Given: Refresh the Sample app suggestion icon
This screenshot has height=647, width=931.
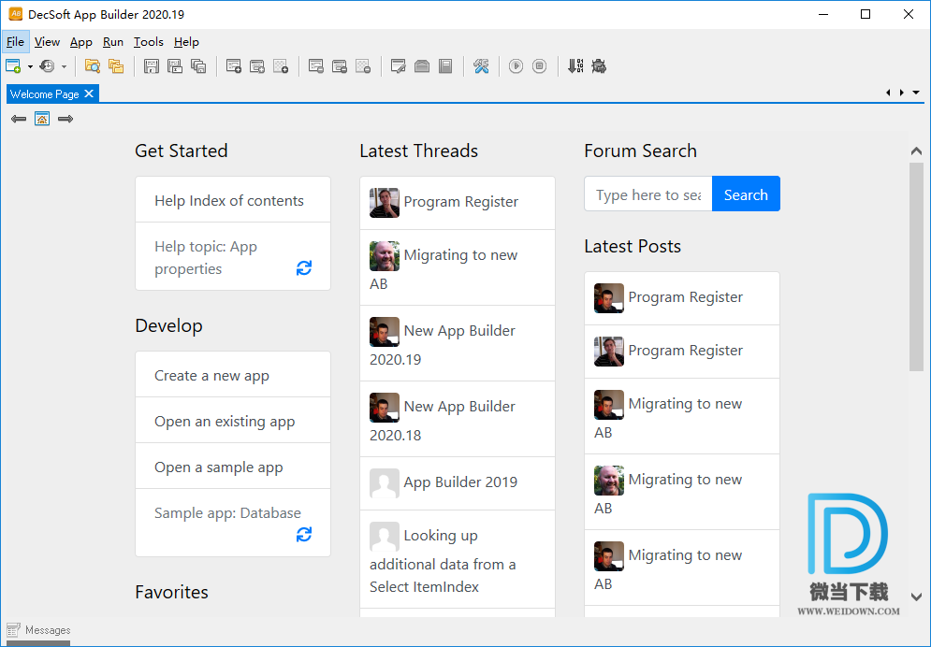Looking at the screenshot, I should (304, 534).
